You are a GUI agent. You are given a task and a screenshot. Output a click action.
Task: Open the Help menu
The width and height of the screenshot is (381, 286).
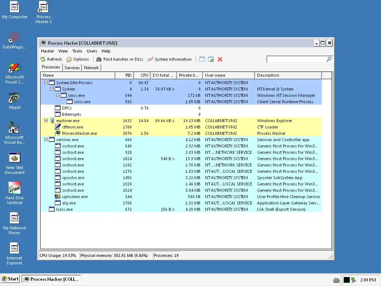(106, 51)
